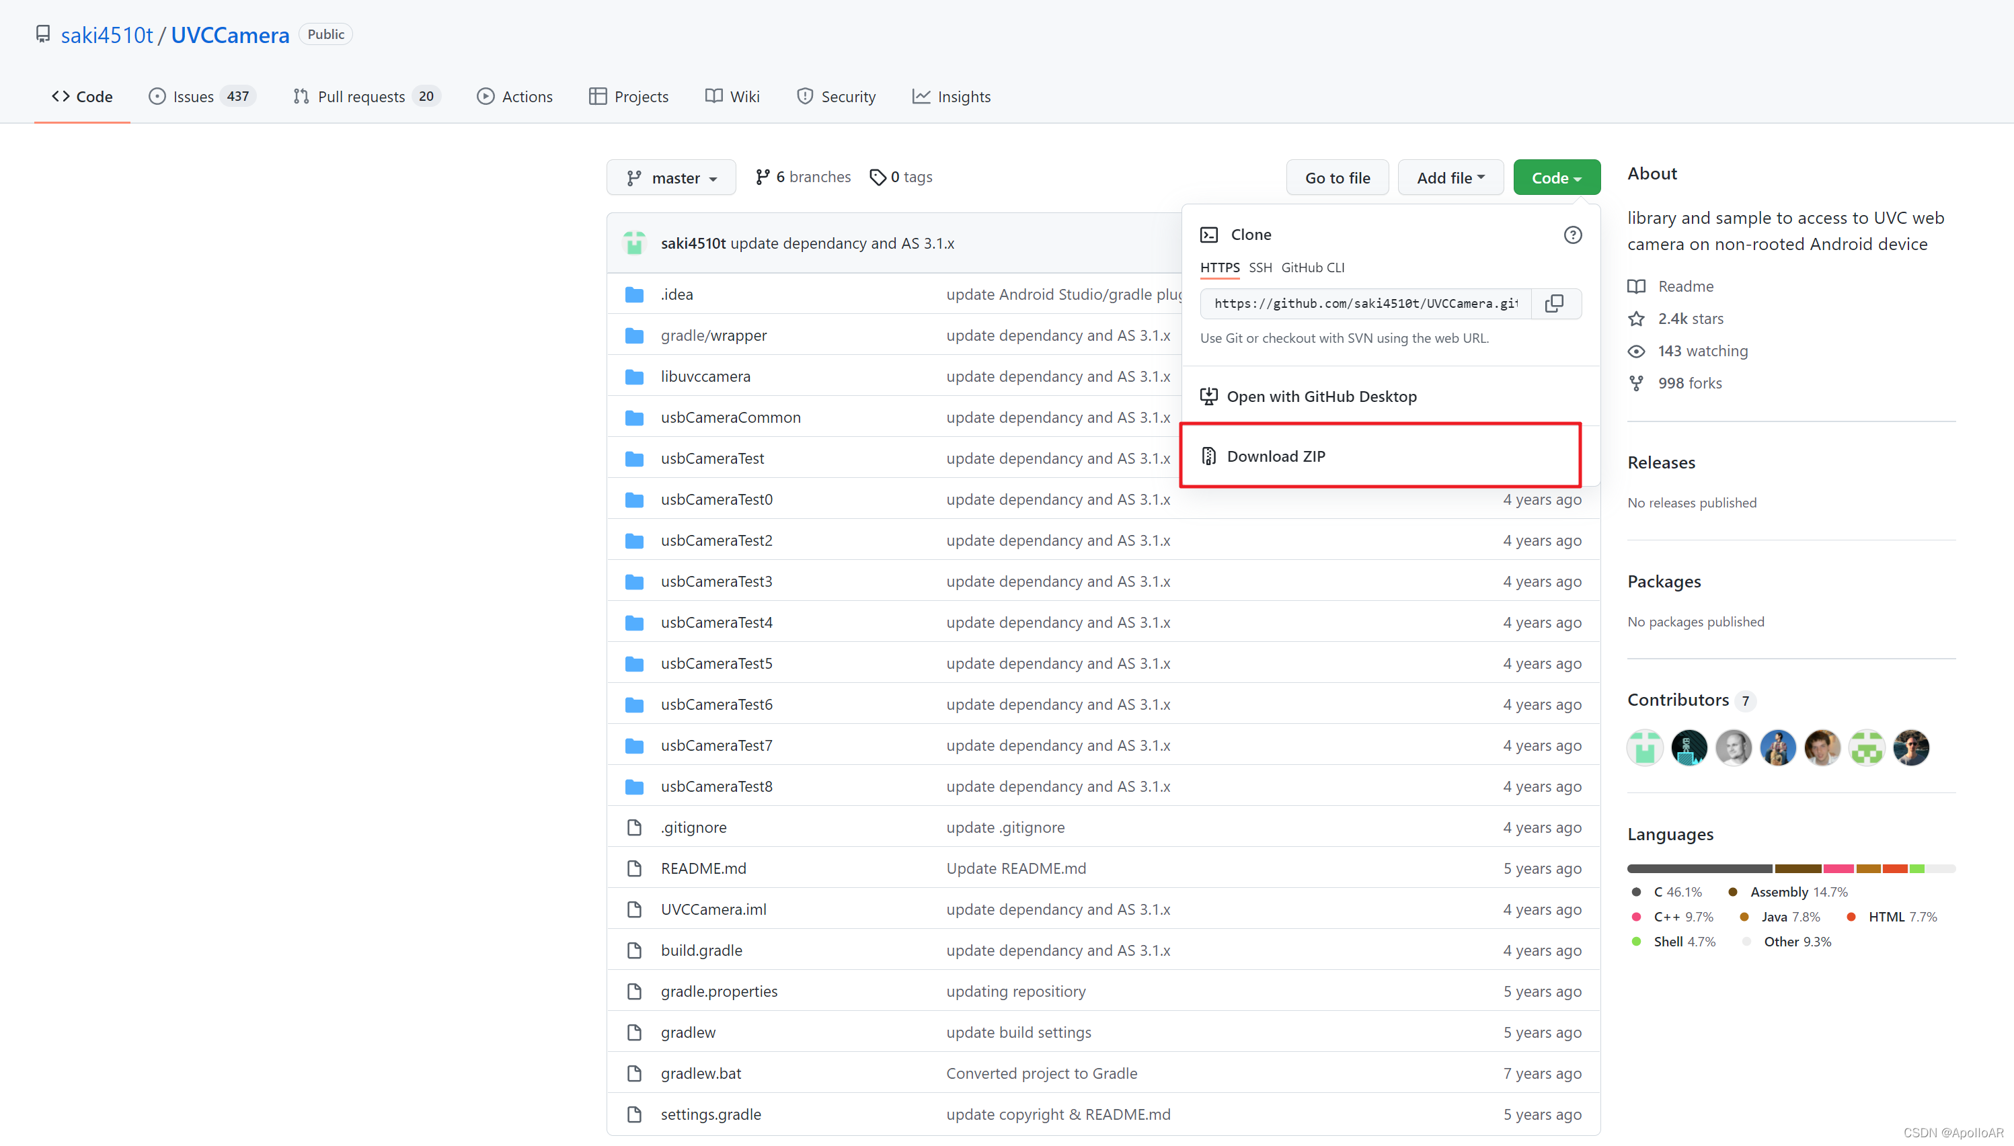Open the master branch dropdown
Image resolution: width=2014 pixels, height=1146 pixels.
[x=671, y=178]
